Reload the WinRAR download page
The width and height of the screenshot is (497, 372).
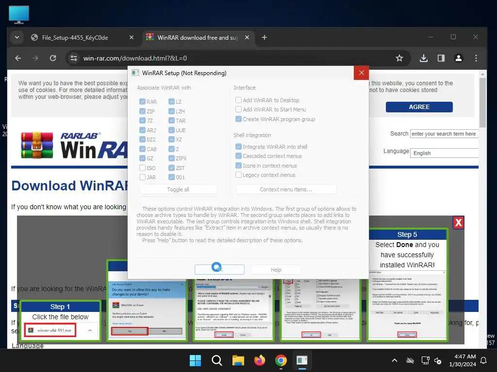(x=53, y=58)
